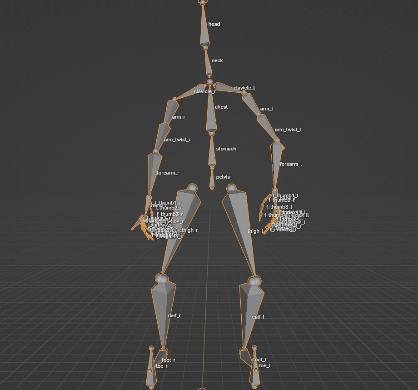Screen dimensions: 418x390
Task: Click the f_thumb1_r label
Action: tap(168, 203)
